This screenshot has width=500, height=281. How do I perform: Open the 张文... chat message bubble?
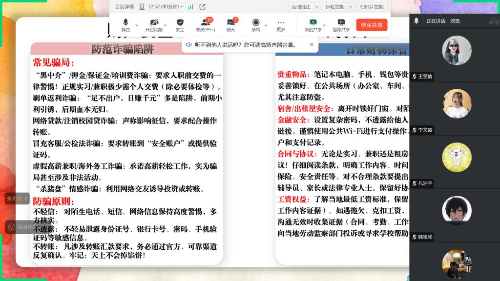coord(17,199)
